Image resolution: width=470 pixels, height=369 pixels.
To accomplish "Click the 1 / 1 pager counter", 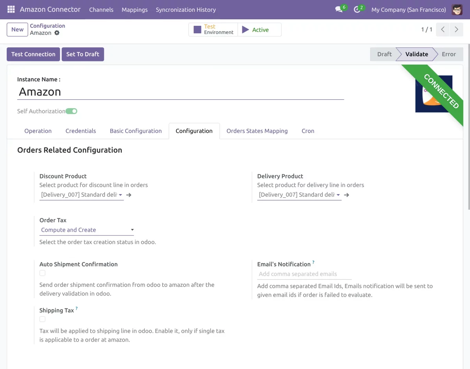I will tap(427, 29).
